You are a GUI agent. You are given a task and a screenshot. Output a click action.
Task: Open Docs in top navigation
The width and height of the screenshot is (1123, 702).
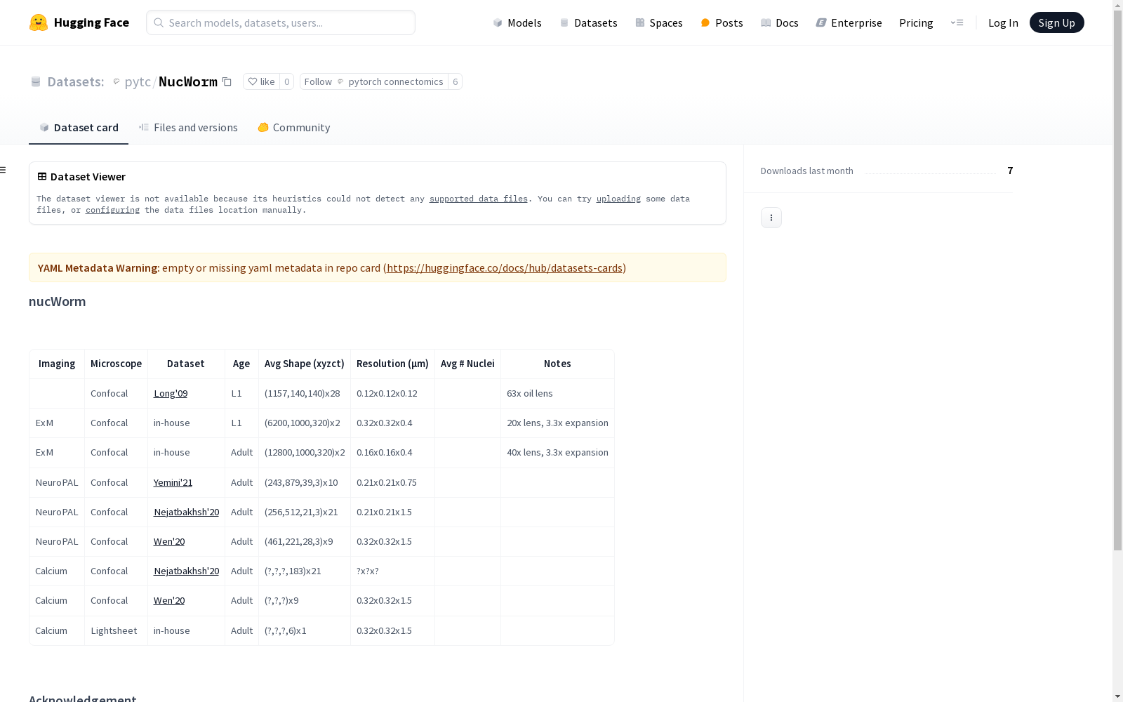(x=780, y=22)
